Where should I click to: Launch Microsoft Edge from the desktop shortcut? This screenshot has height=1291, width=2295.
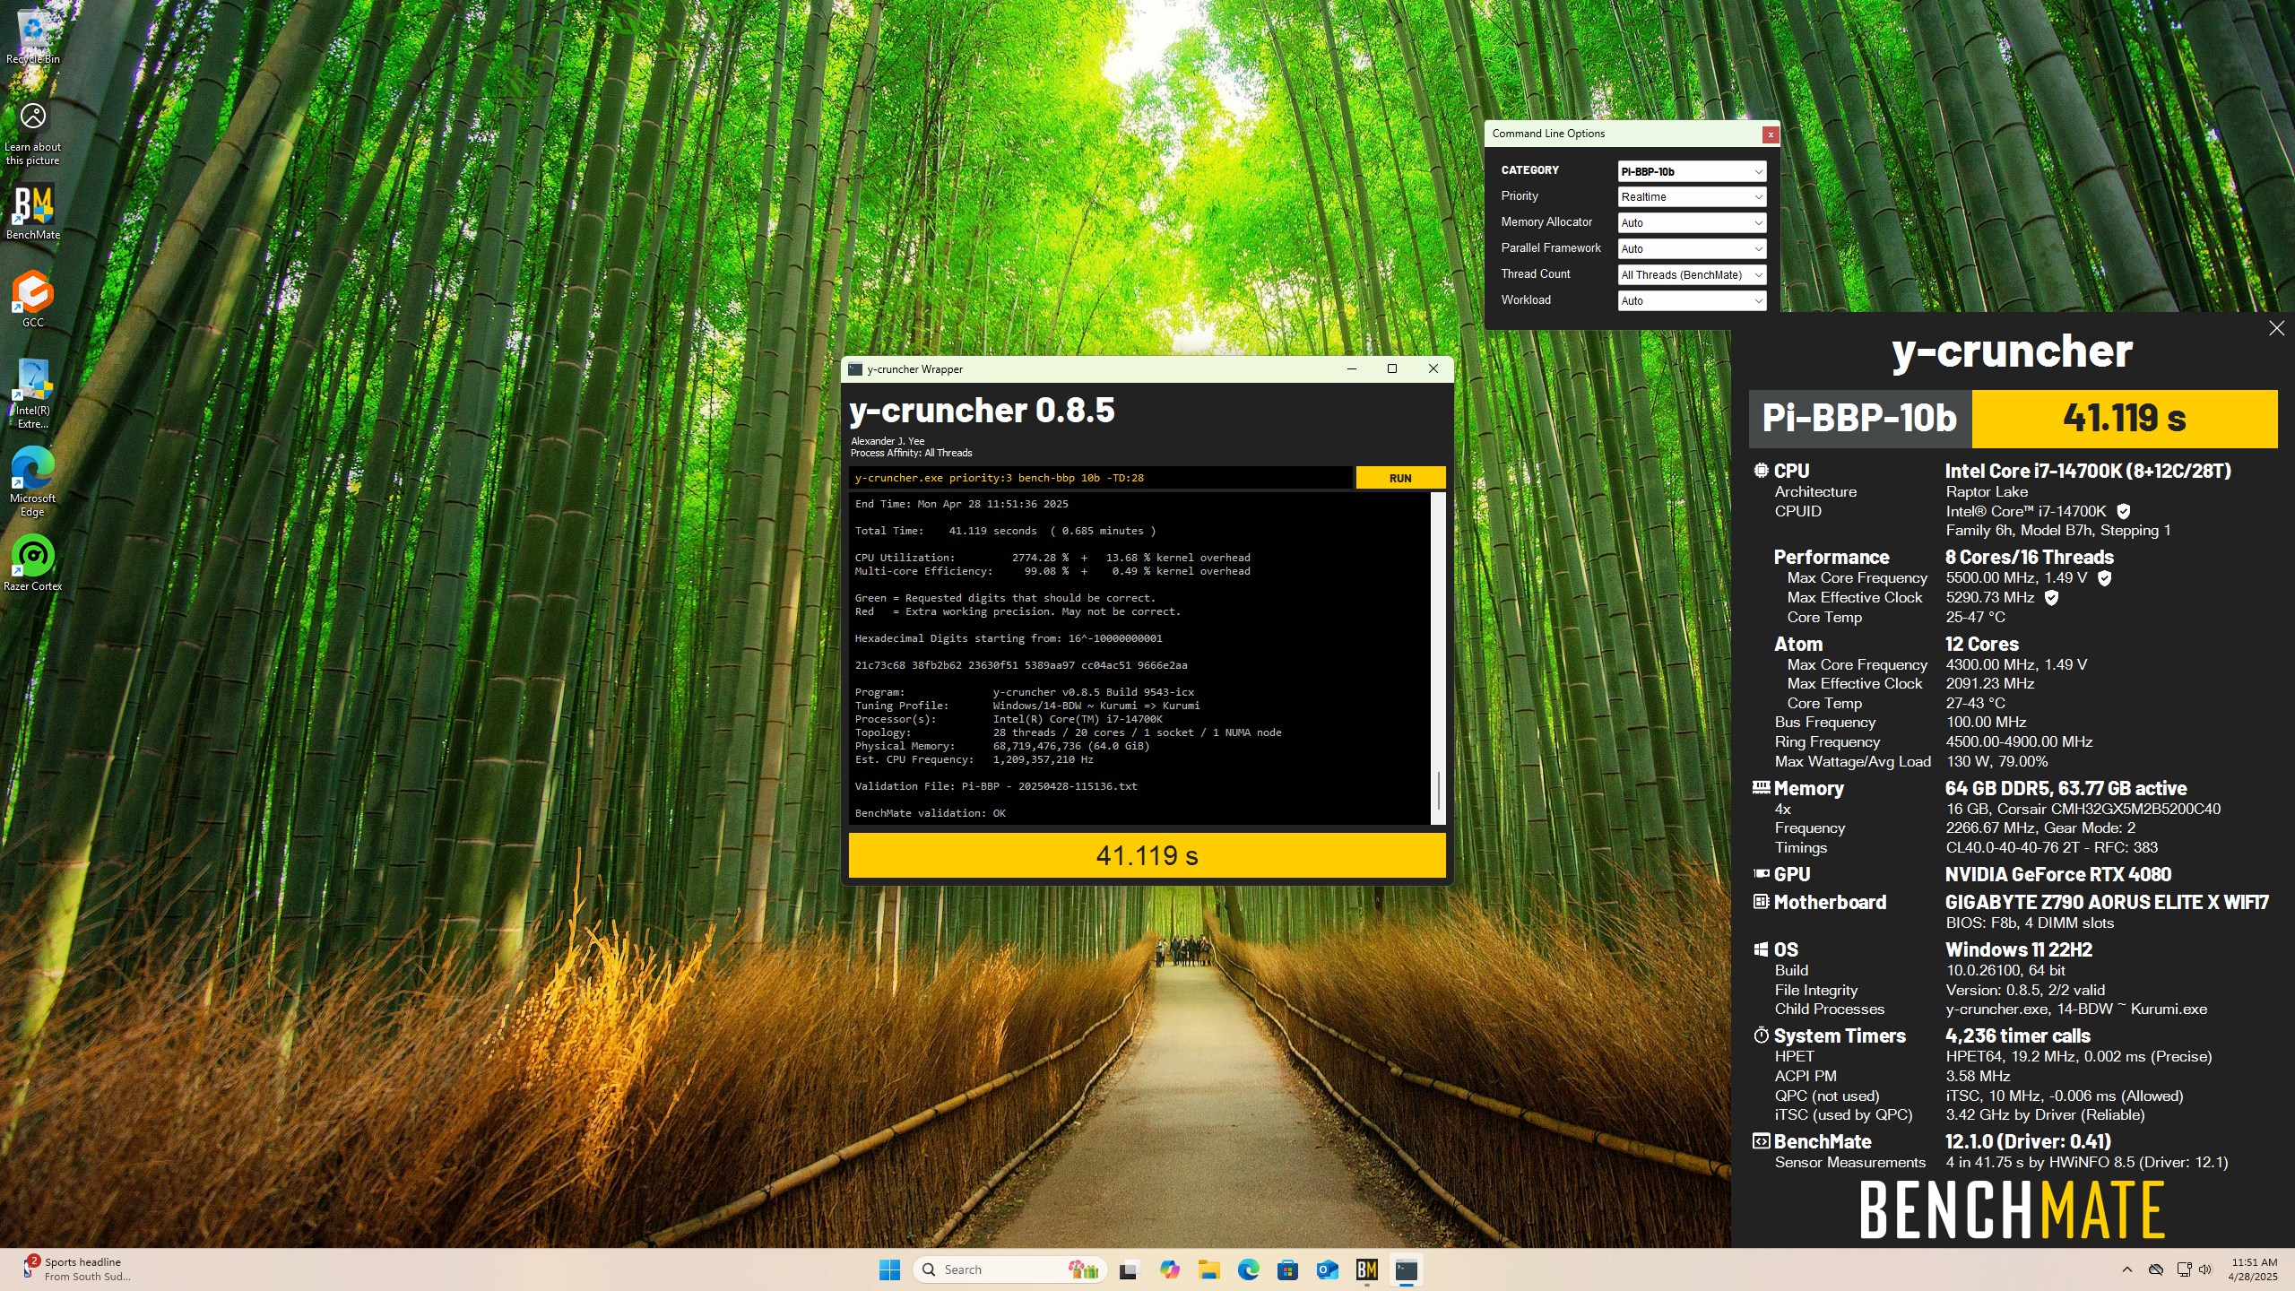pyautogui.click(x=32, y=481)
